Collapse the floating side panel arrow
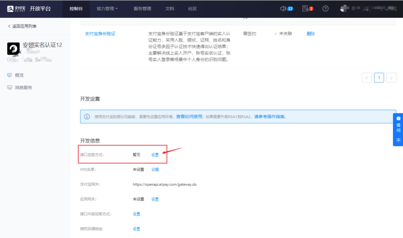The height and width of the screenshot is (238, 403). click(x=398, y=140)
